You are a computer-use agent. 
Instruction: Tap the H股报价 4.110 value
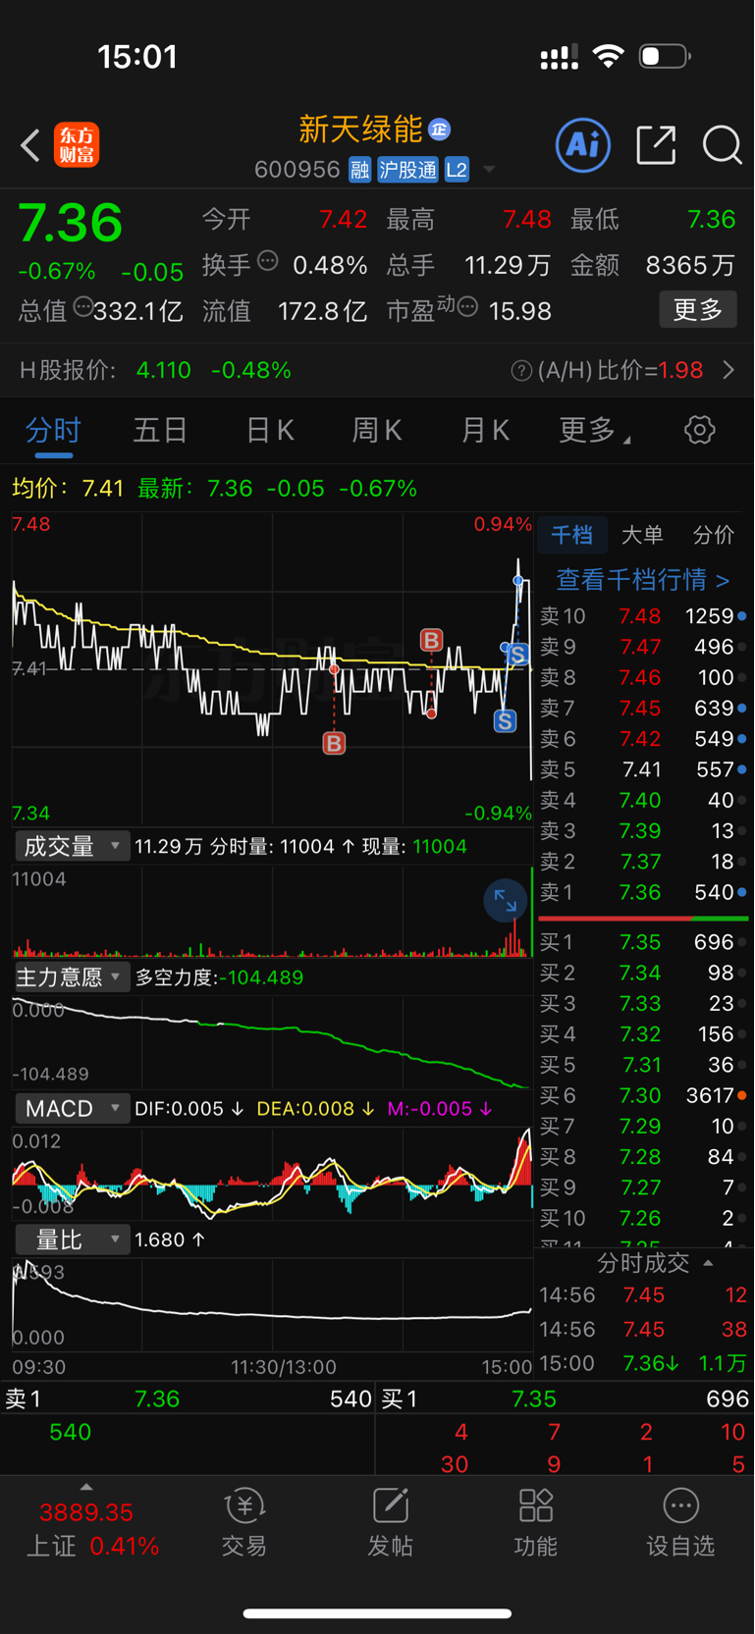point(163,371)
